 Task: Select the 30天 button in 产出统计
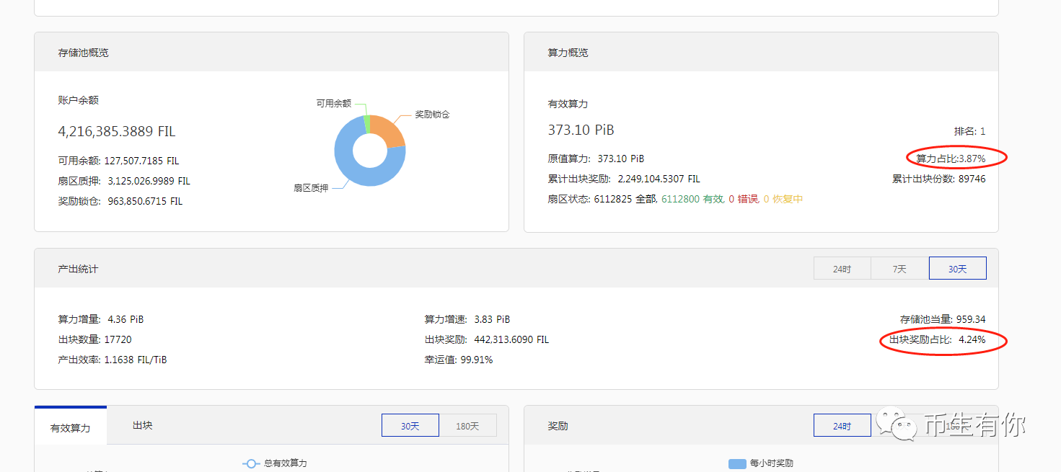(957, 267)
